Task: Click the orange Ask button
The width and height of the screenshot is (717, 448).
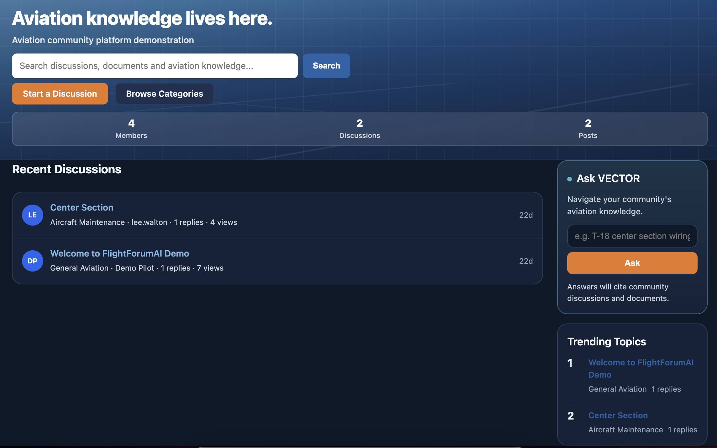Action: (632, 263)
